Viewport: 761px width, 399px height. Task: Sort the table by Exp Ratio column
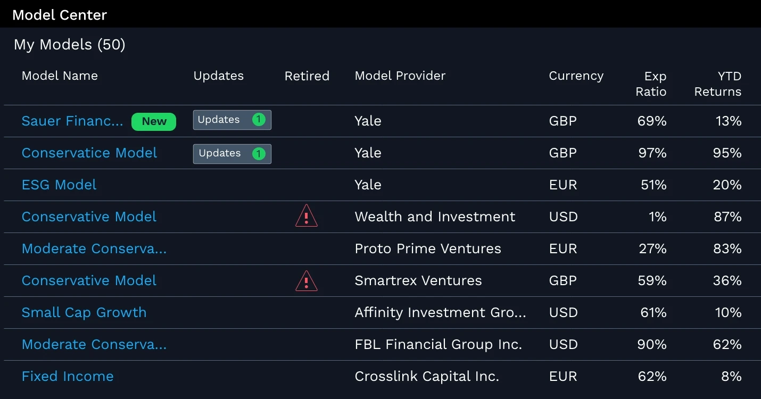click(x=650, y=84)
